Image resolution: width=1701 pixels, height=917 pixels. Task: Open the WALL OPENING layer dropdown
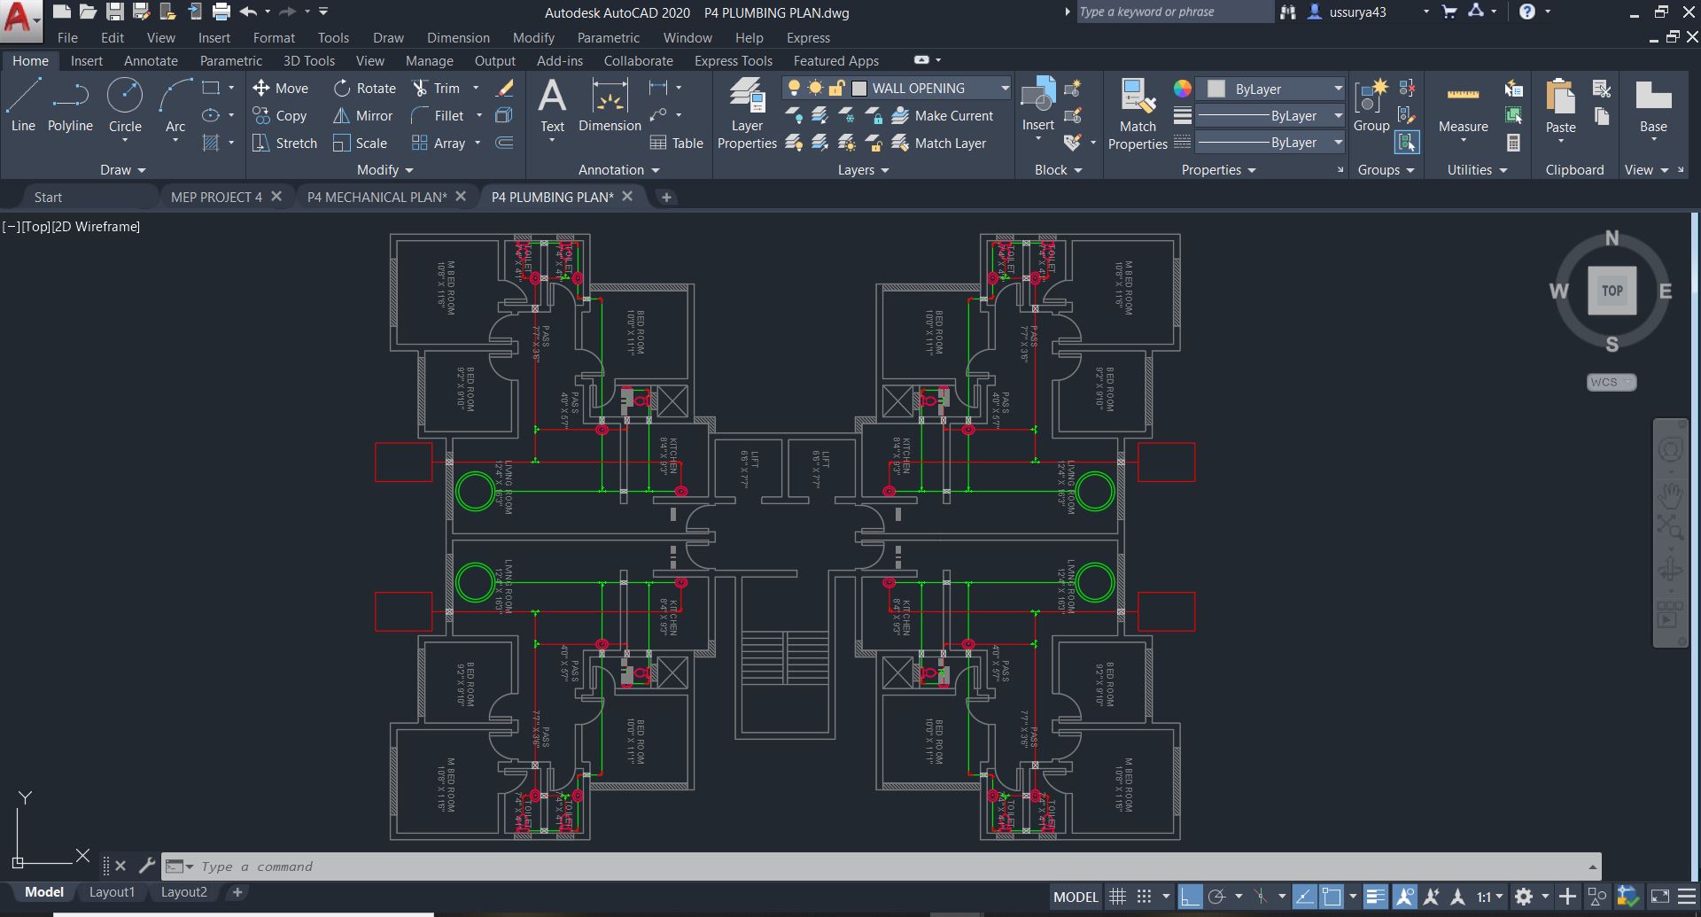1005,88
